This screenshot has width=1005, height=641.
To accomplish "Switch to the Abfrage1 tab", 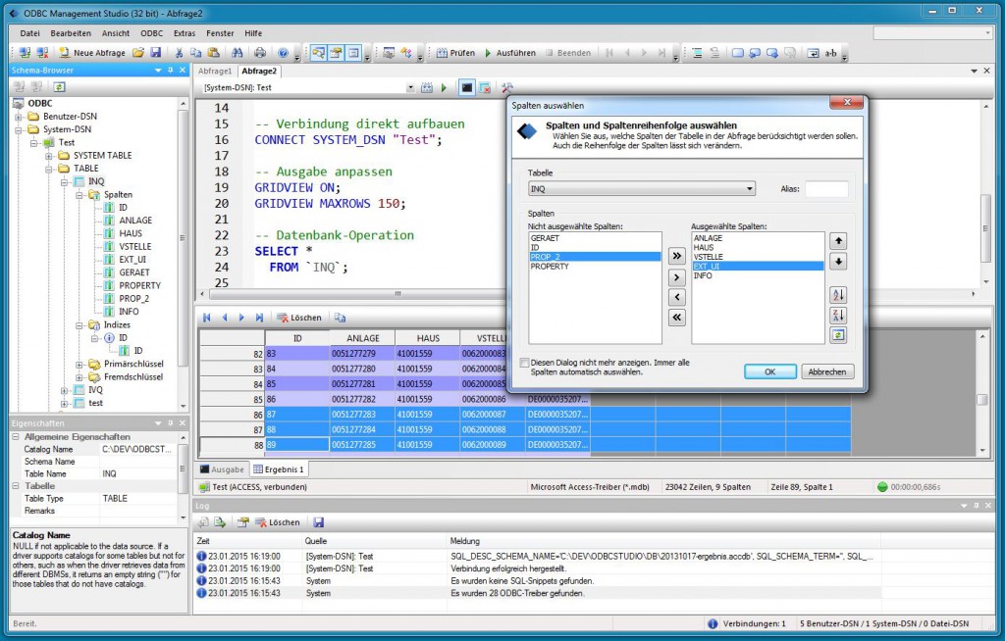I will coord(215,72).
